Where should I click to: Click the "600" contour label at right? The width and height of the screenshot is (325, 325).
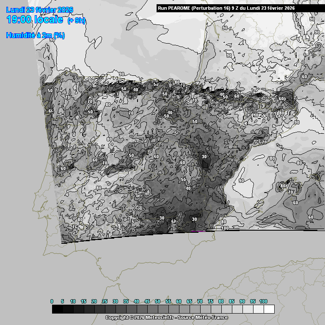(282, 99)
